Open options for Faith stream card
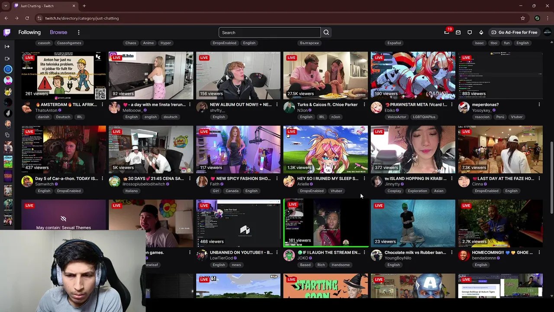The height and width of the screenshot is (312, 554). 277,179
